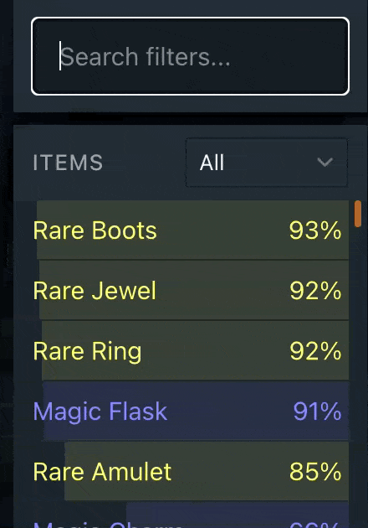Click the 85% value for Rare Amulet
This screenshot has height=528, width=368.
click(315, 471)
